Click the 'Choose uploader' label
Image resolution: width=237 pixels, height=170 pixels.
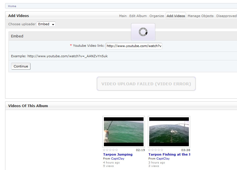click(x=22, y=24)
